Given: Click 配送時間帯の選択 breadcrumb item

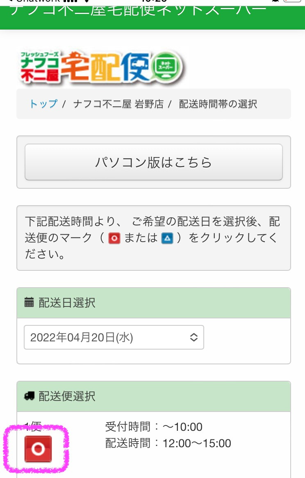Looking at the screenshot, I should (218, 104).
